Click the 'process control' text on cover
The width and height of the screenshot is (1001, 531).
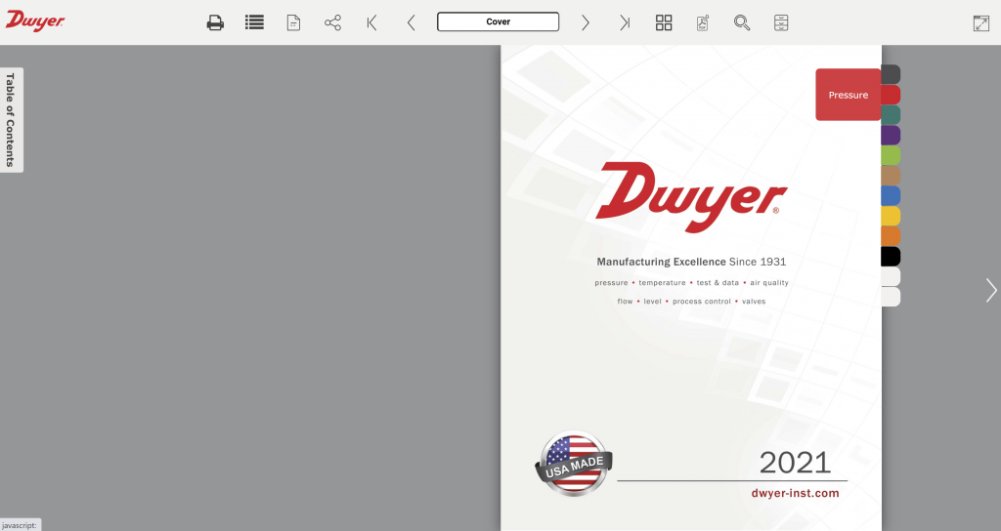[x=702, y=301]
